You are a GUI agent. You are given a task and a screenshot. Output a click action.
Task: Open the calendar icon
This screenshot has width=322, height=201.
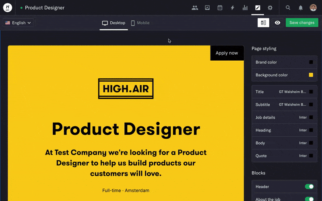(x=220, y=8)
